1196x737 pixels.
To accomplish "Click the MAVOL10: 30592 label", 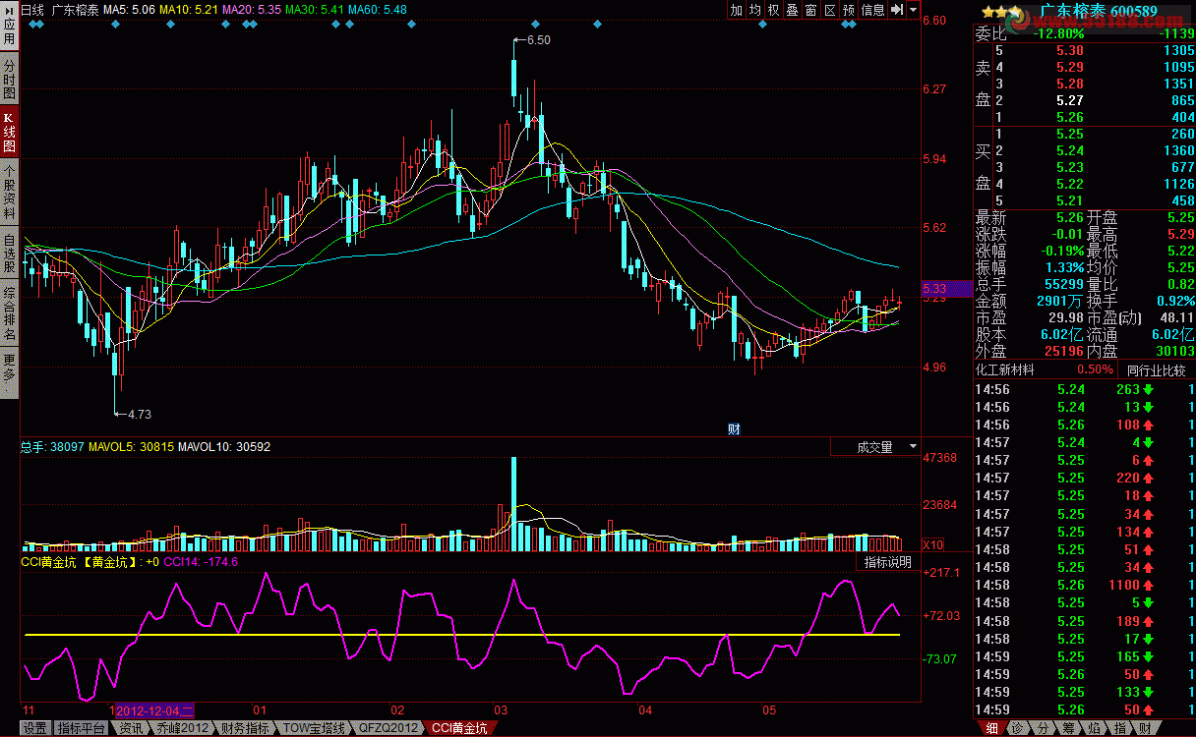I will pyautogui.click(x=224, y=447).
